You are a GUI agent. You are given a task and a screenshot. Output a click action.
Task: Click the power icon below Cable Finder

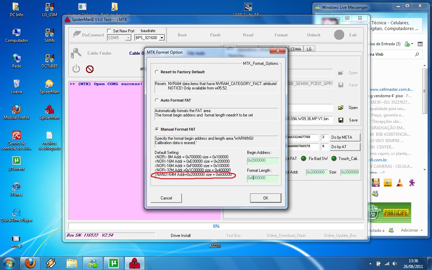point(76,69)
